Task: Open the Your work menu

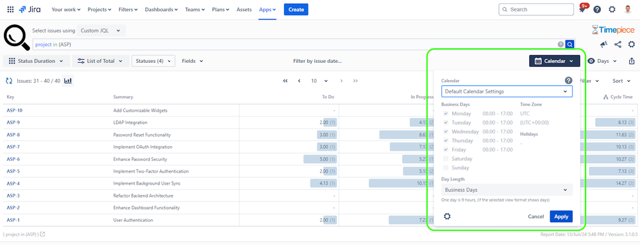Action: (x=65, y=10)
